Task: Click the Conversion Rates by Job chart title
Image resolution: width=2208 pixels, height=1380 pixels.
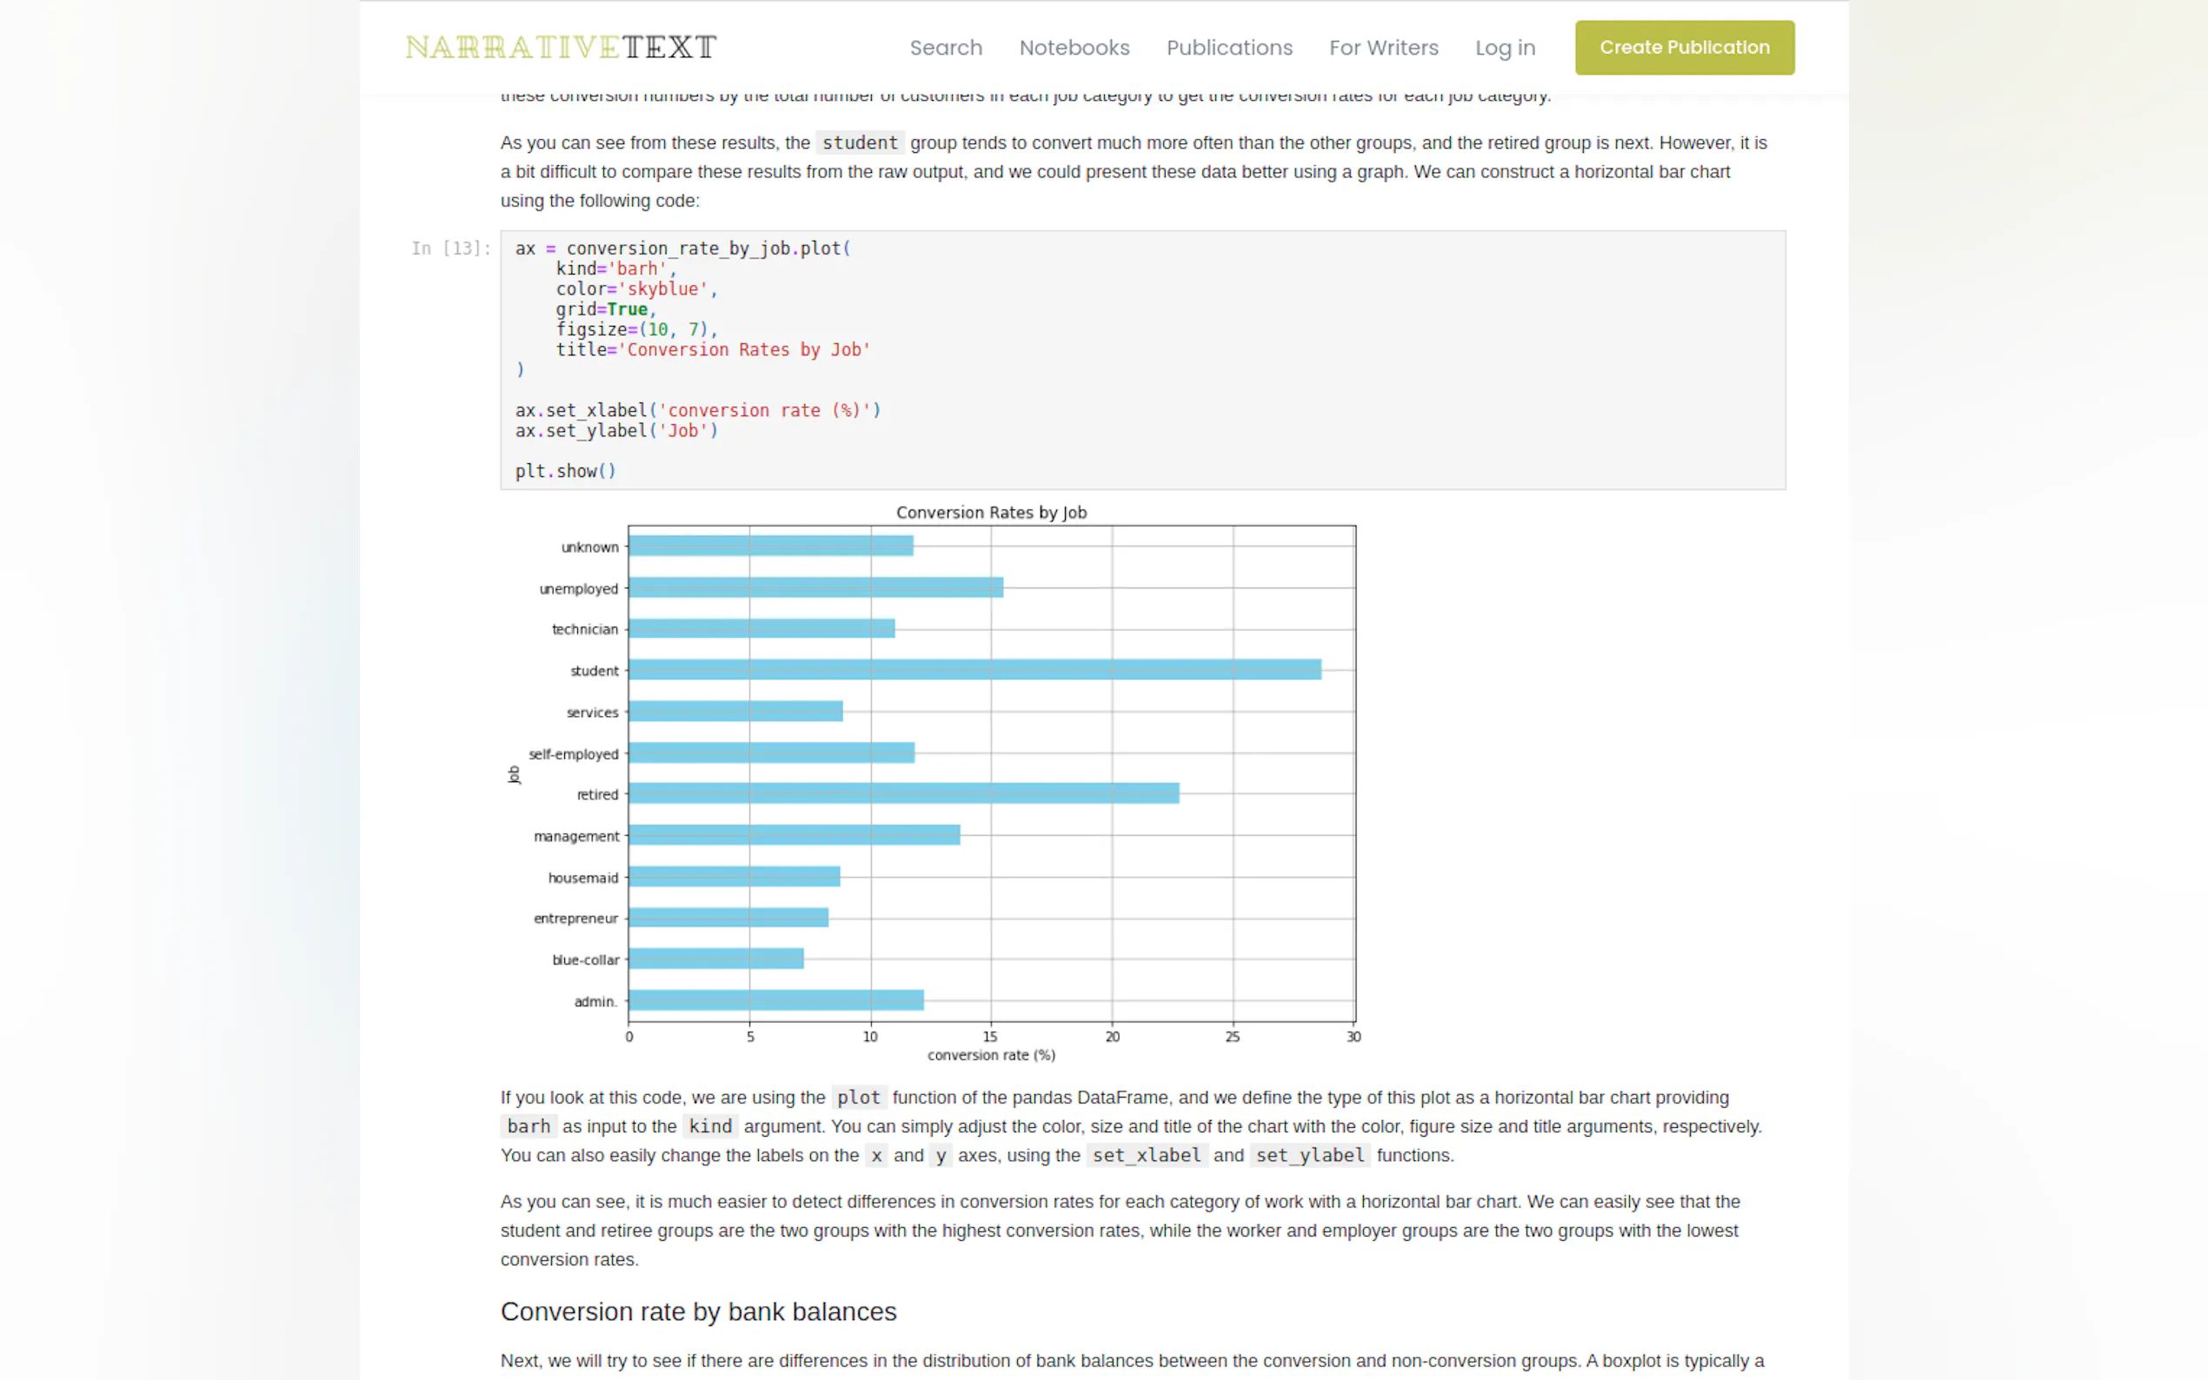Action: point(990,512)
